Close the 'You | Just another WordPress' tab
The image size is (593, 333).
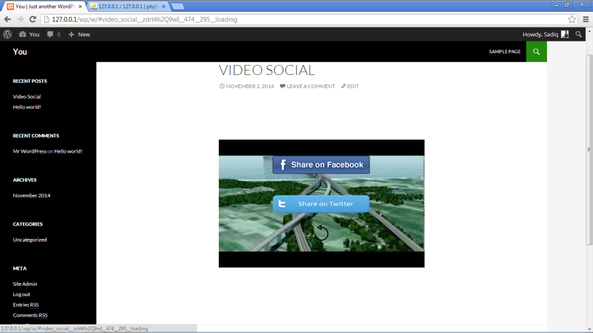point(80,7)
